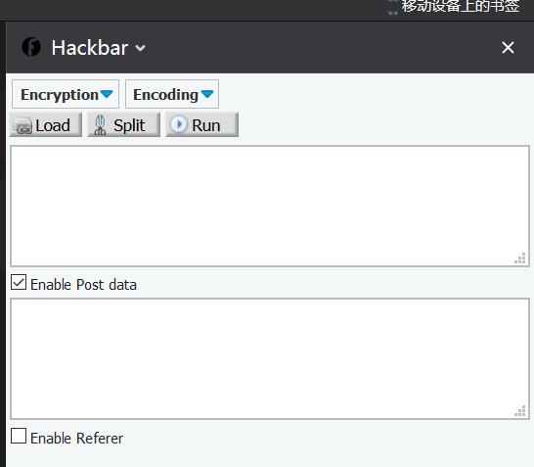Click the Load button text
The image size is (534, 467).
(x=53, y=125)
